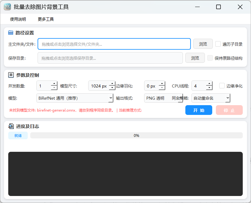The width and height of the screenshot is (251, 203).
Task: Focus the 主文件夹/文件 path input field
Action: pos(114,44)
